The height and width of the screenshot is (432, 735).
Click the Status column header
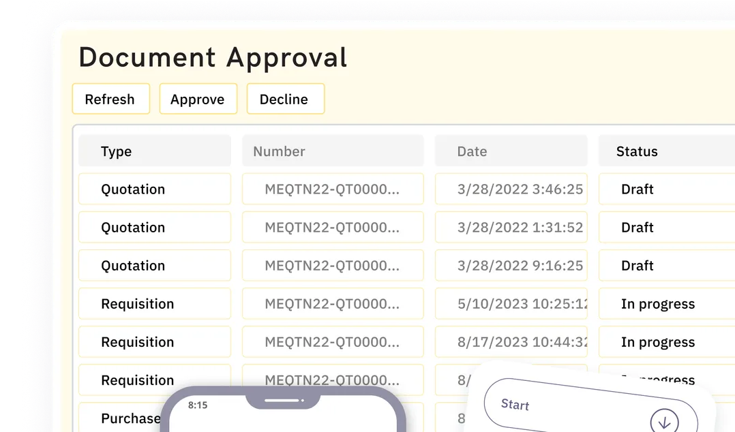(667, 151)
